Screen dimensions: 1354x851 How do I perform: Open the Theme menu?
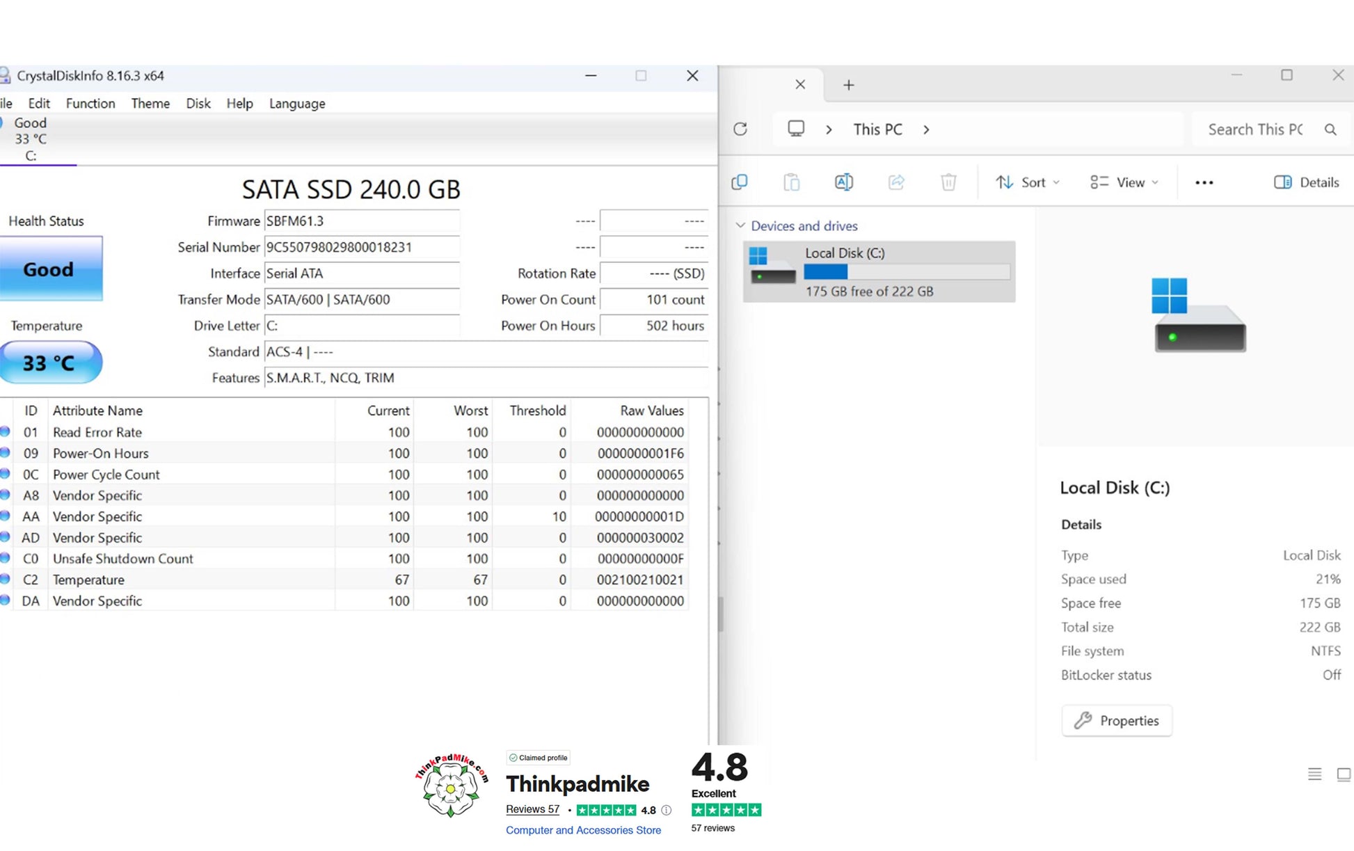(150, 104)
